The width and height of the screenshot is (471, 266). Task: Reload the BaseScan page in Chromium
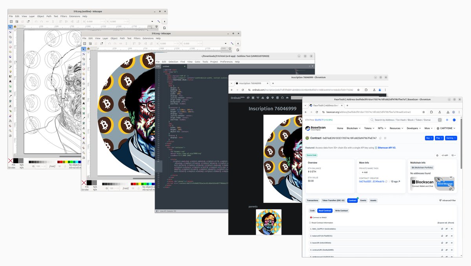tap(316, 112)
